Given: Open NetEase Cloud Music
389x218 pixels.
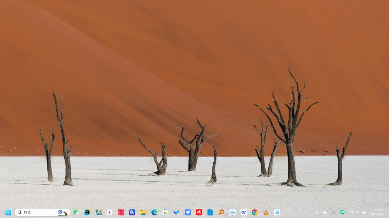Looking at the screenshot, I should click(199, 212).
